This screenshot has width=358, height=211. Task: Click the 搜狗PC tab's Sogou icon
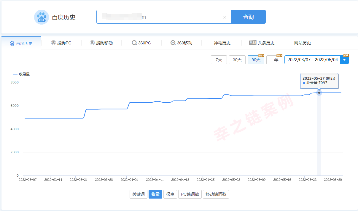[x=53, y=43]
